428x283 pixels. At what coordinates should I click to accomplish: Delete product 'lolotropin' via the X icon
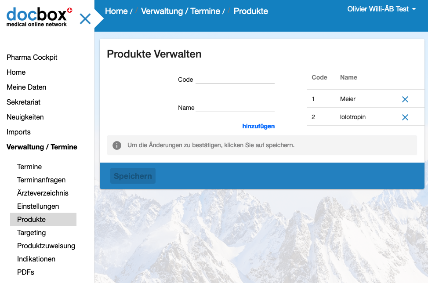click(406, 117)
